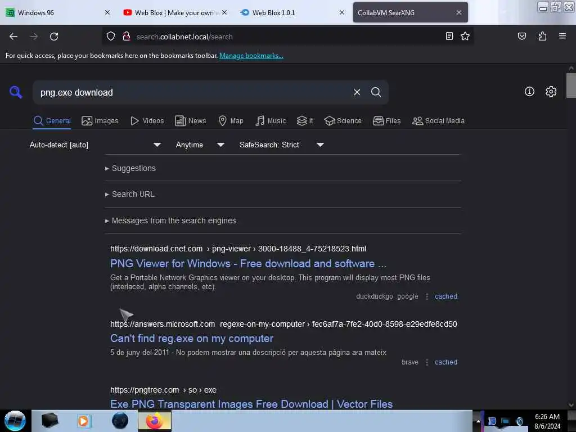Click the SearXNG magnifier logo
Screen dimensions: 576x432
click(x=16, y=92)
